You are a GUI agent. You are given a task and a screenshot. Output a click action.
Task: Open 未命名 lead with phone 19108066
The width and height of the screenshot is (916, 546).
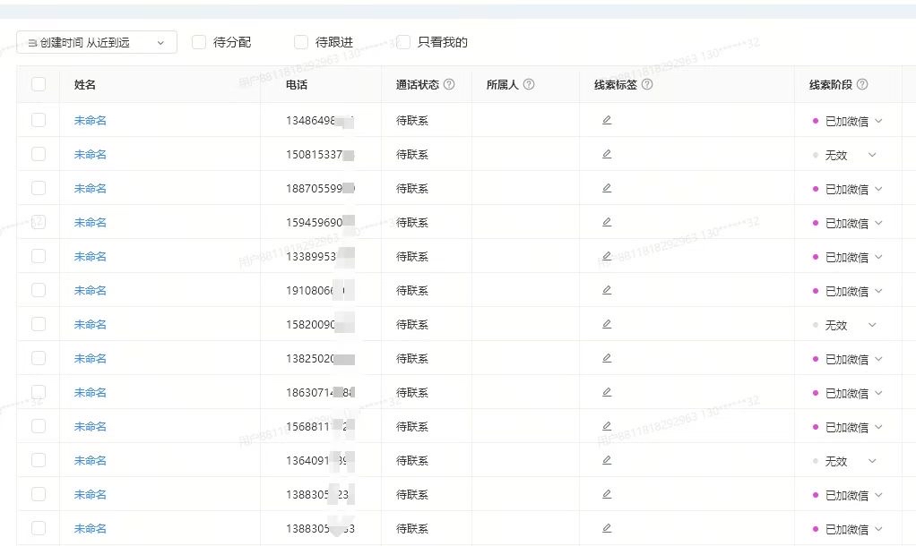tap(90, 290)
